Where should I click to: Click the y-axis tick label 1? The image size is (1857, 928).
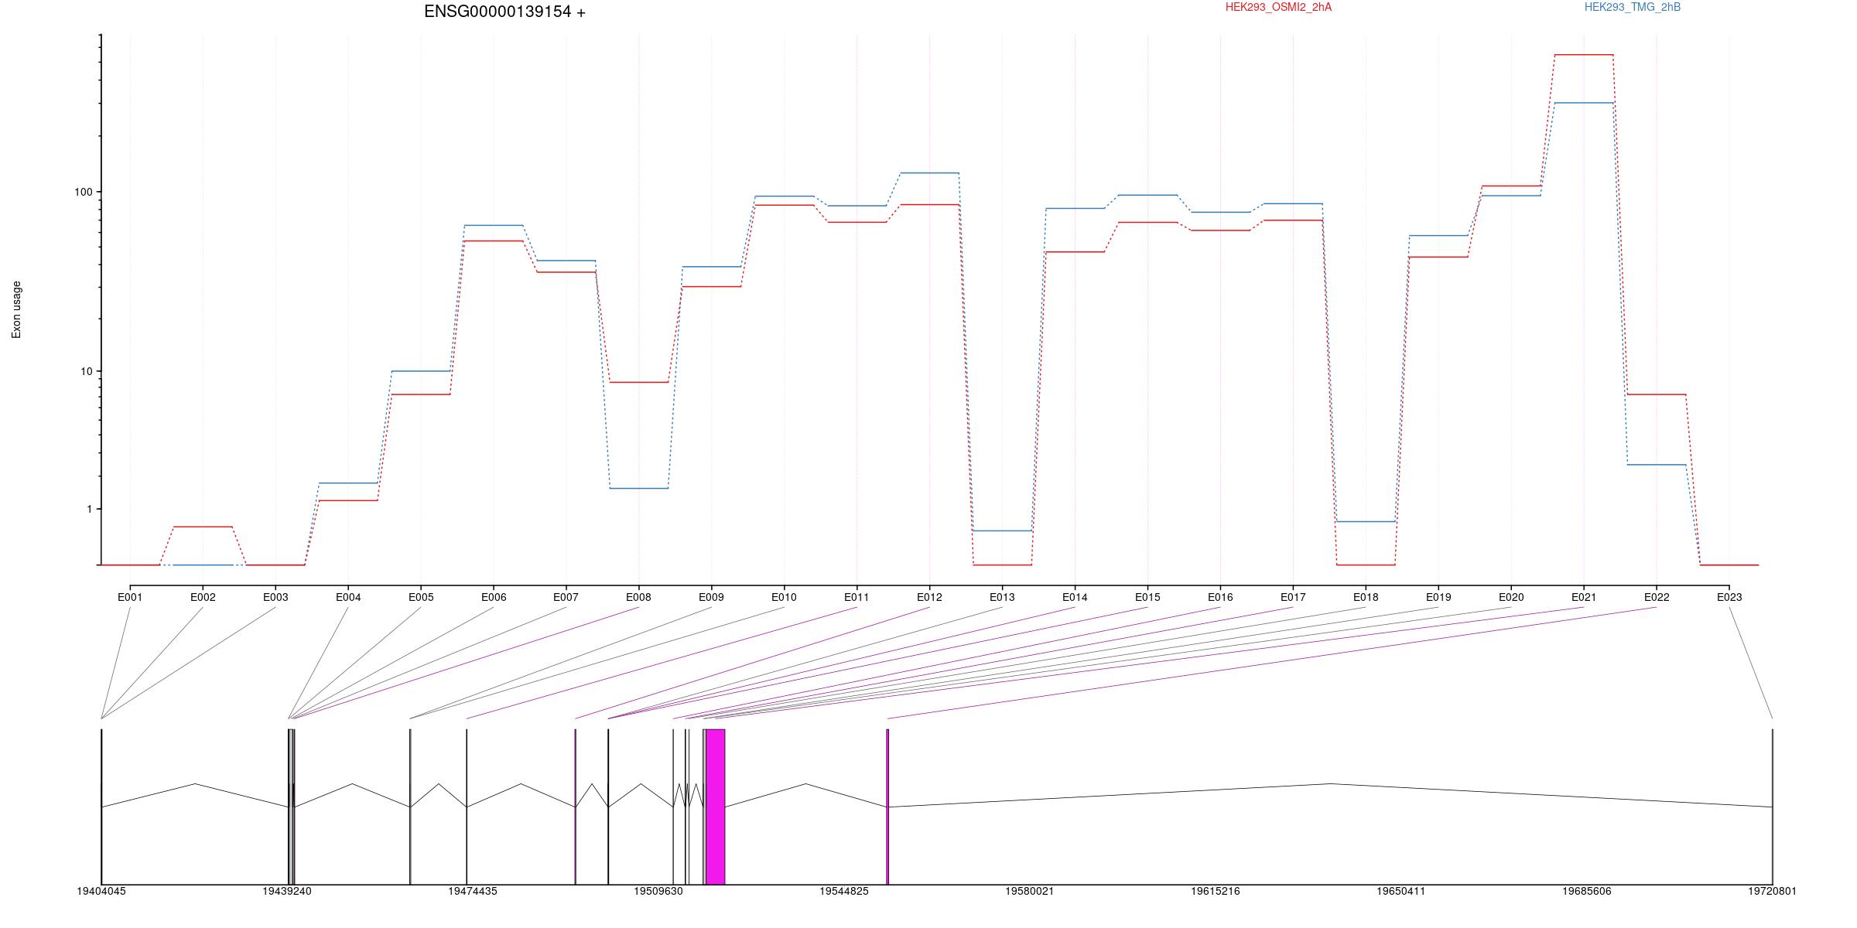[x=89, y=509]
